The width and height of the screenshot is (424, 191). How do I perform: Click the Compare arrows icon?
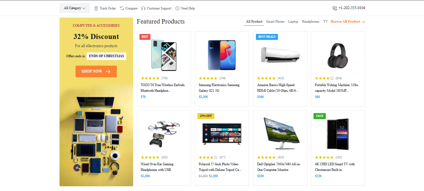122,8
